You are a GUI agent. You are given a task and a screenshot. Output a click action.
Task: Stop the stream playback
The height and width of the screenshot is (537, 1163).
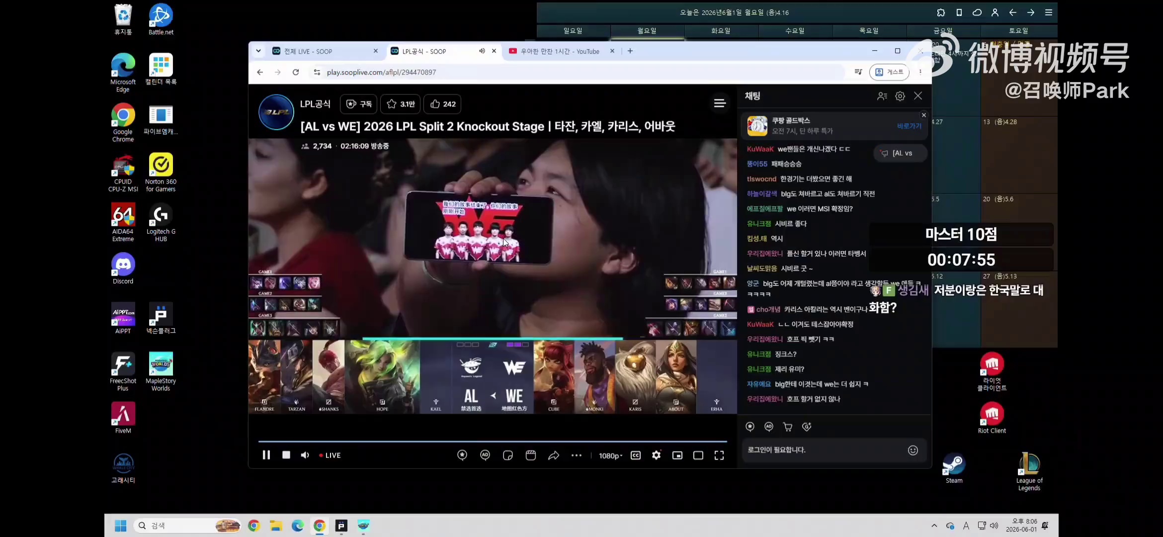pos(286,455)
